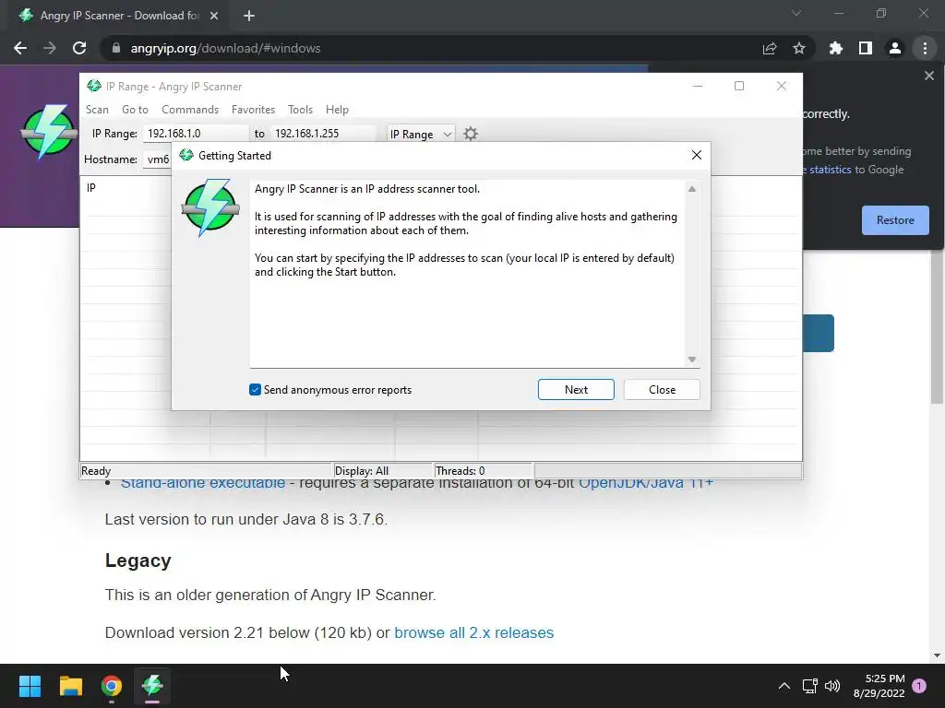Open the Go to menu

(x=135, y=110)
